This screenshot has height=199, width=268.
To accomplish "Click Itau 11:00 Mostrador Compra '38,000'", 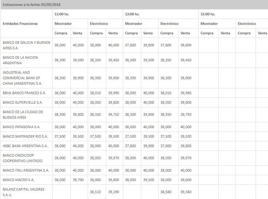I will coord(60,170).
